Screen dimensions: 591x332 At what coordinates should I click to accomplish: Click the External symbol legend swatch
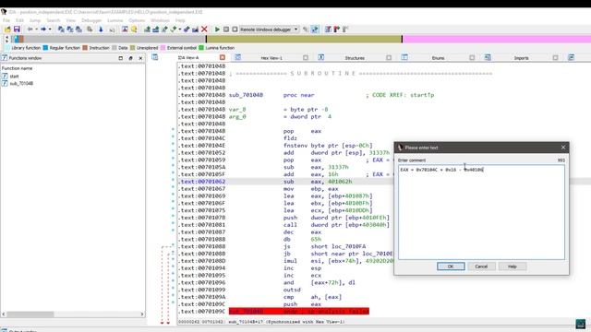(x=163, y=48)
